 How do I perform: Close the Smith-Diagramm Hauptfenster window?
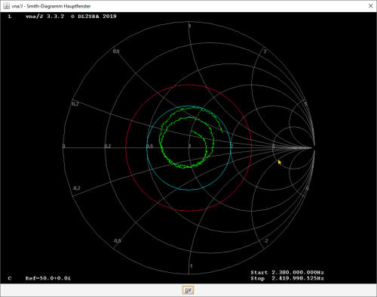pos(370,6)
